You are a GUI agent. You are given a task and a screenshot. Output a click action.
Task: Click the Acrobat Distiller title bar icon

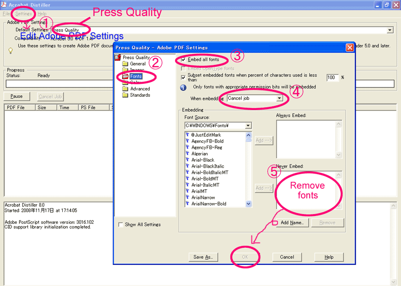(x=4, y=4)
